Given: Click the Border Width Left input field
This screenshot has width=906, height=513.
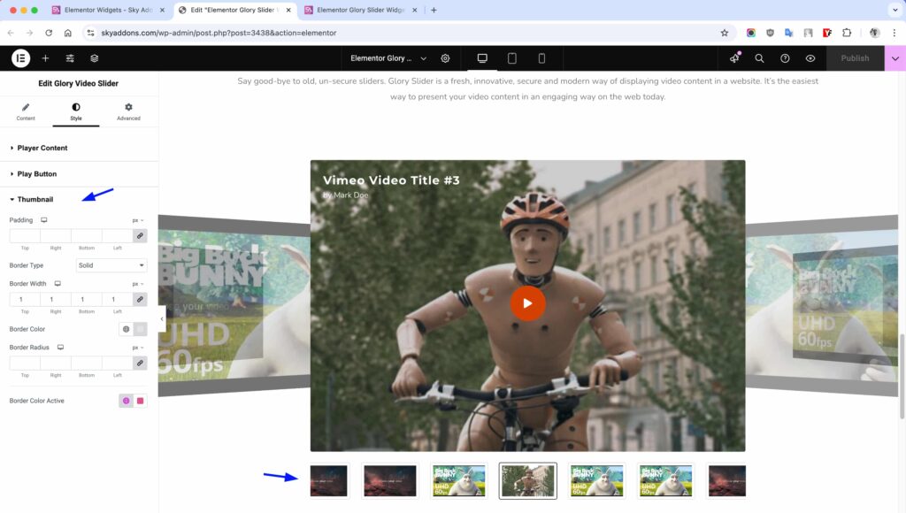Looking at the screenshot, I should point(118,299).
